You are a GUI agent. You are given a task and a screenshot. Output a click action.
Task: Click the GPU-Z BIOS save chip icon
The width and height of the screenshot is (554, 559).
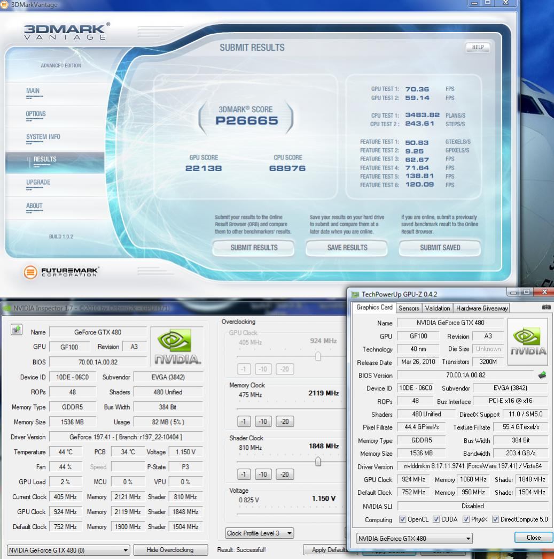click(542, 375)
